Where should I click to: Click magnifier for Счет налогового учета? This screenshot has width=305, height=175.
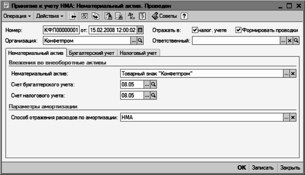[x=153, y=95]
